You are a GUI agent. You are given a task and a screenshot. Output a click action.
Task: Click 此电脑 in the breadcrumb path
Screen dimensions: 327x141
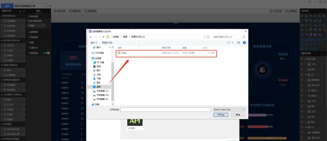click(116, 37)
